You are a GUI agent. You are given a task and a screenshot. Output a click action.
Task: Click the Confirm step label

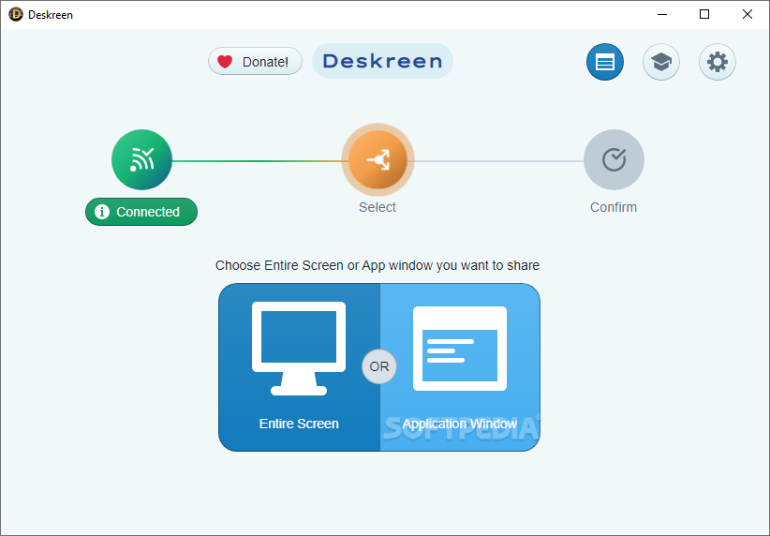(x=614, y=207)
